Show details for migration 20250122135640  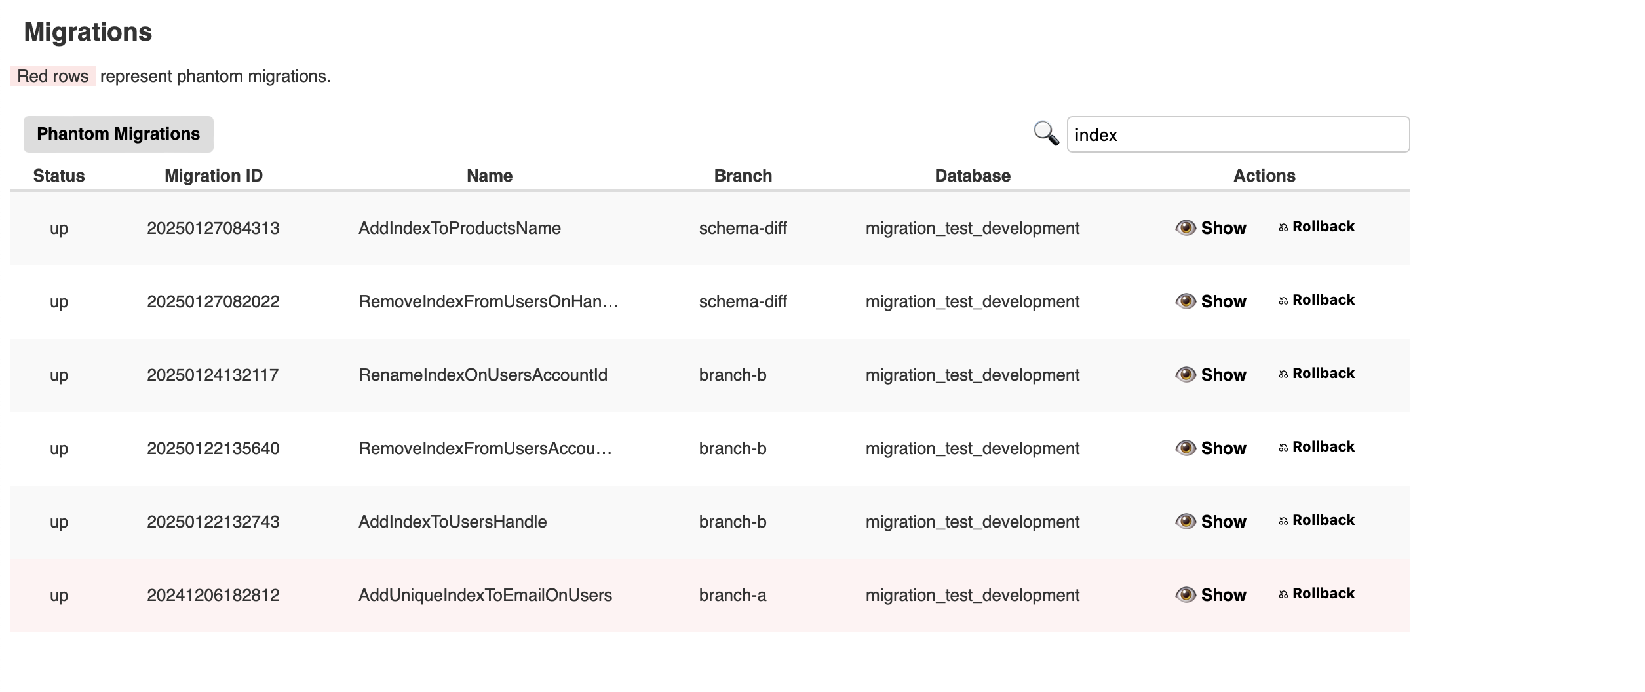(1211, 448)
